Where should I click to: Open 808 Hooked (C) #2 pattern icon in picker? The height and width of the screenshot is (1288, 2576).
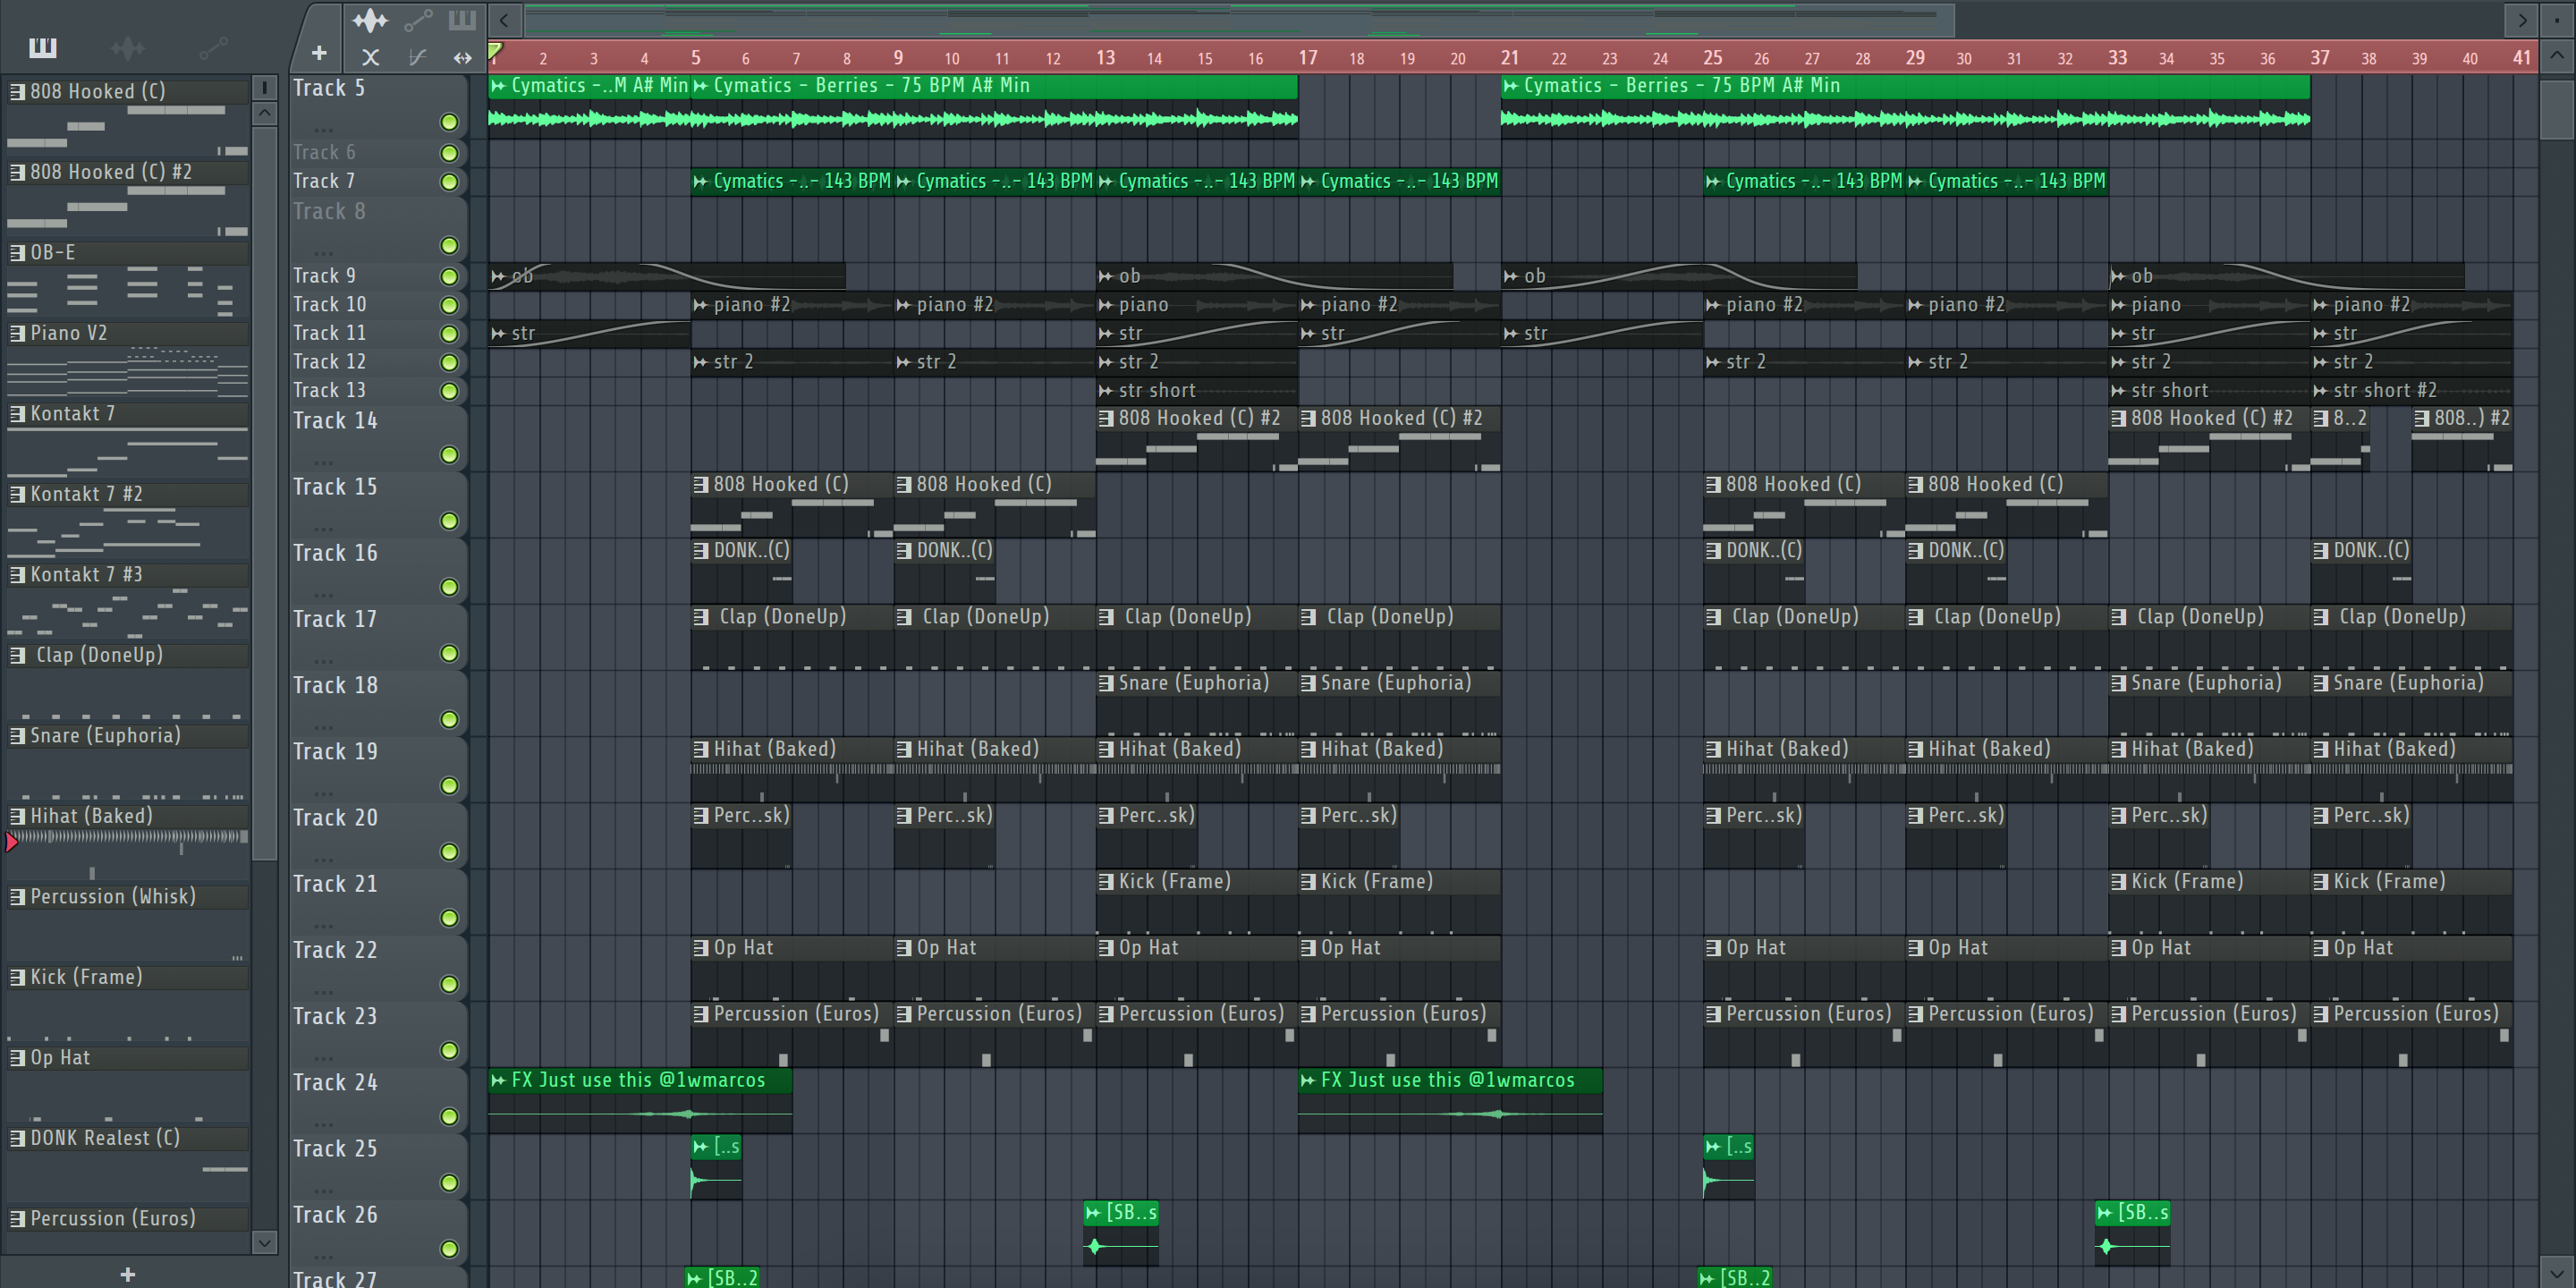[x=17, y=172]
